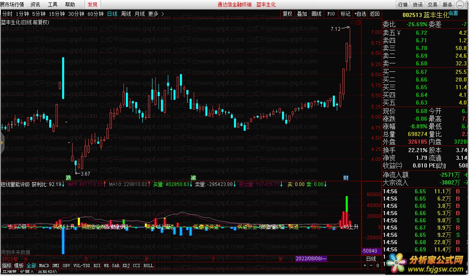The width and height of the screenshot is (470, 276).
Task: Click the 交易 trade button
Action: coord(432,4)
